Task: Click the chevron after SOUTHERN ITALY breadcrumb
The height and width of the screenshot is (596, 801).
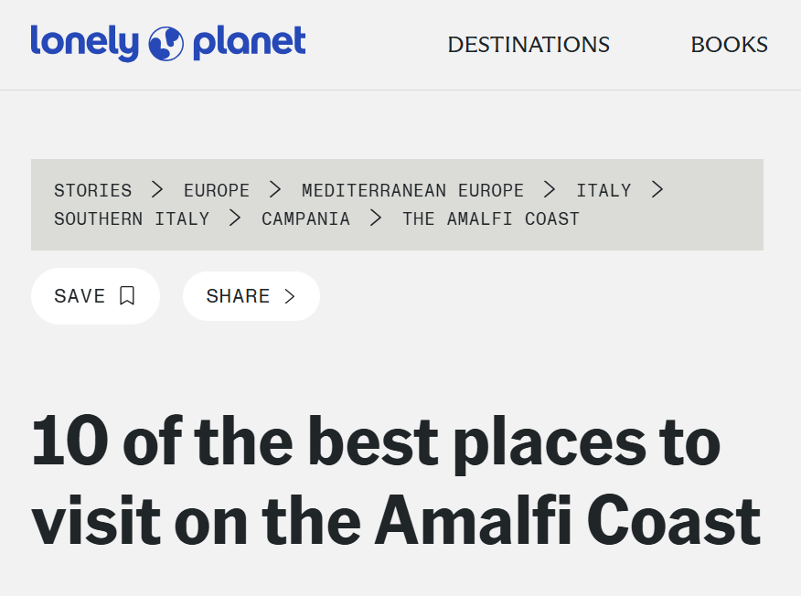Action: point(235,218)
